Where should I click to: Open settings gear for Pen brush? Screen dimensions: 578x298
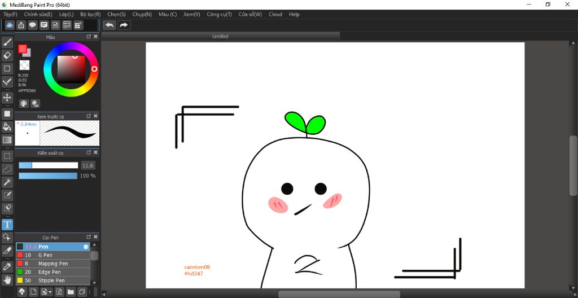[86, 247]
